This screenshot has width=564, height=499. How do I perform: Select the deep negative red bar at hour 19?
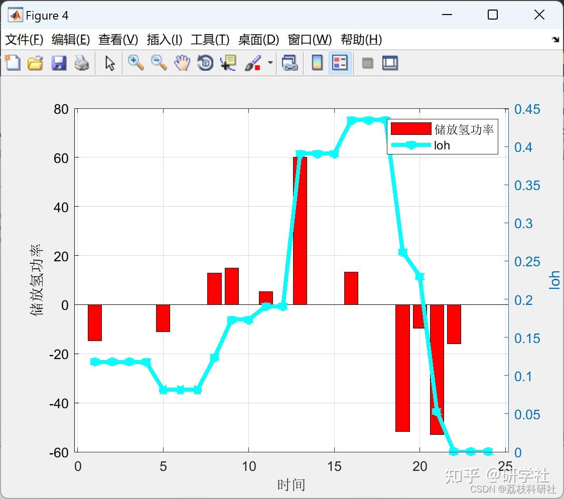click(x=402, y=368)
